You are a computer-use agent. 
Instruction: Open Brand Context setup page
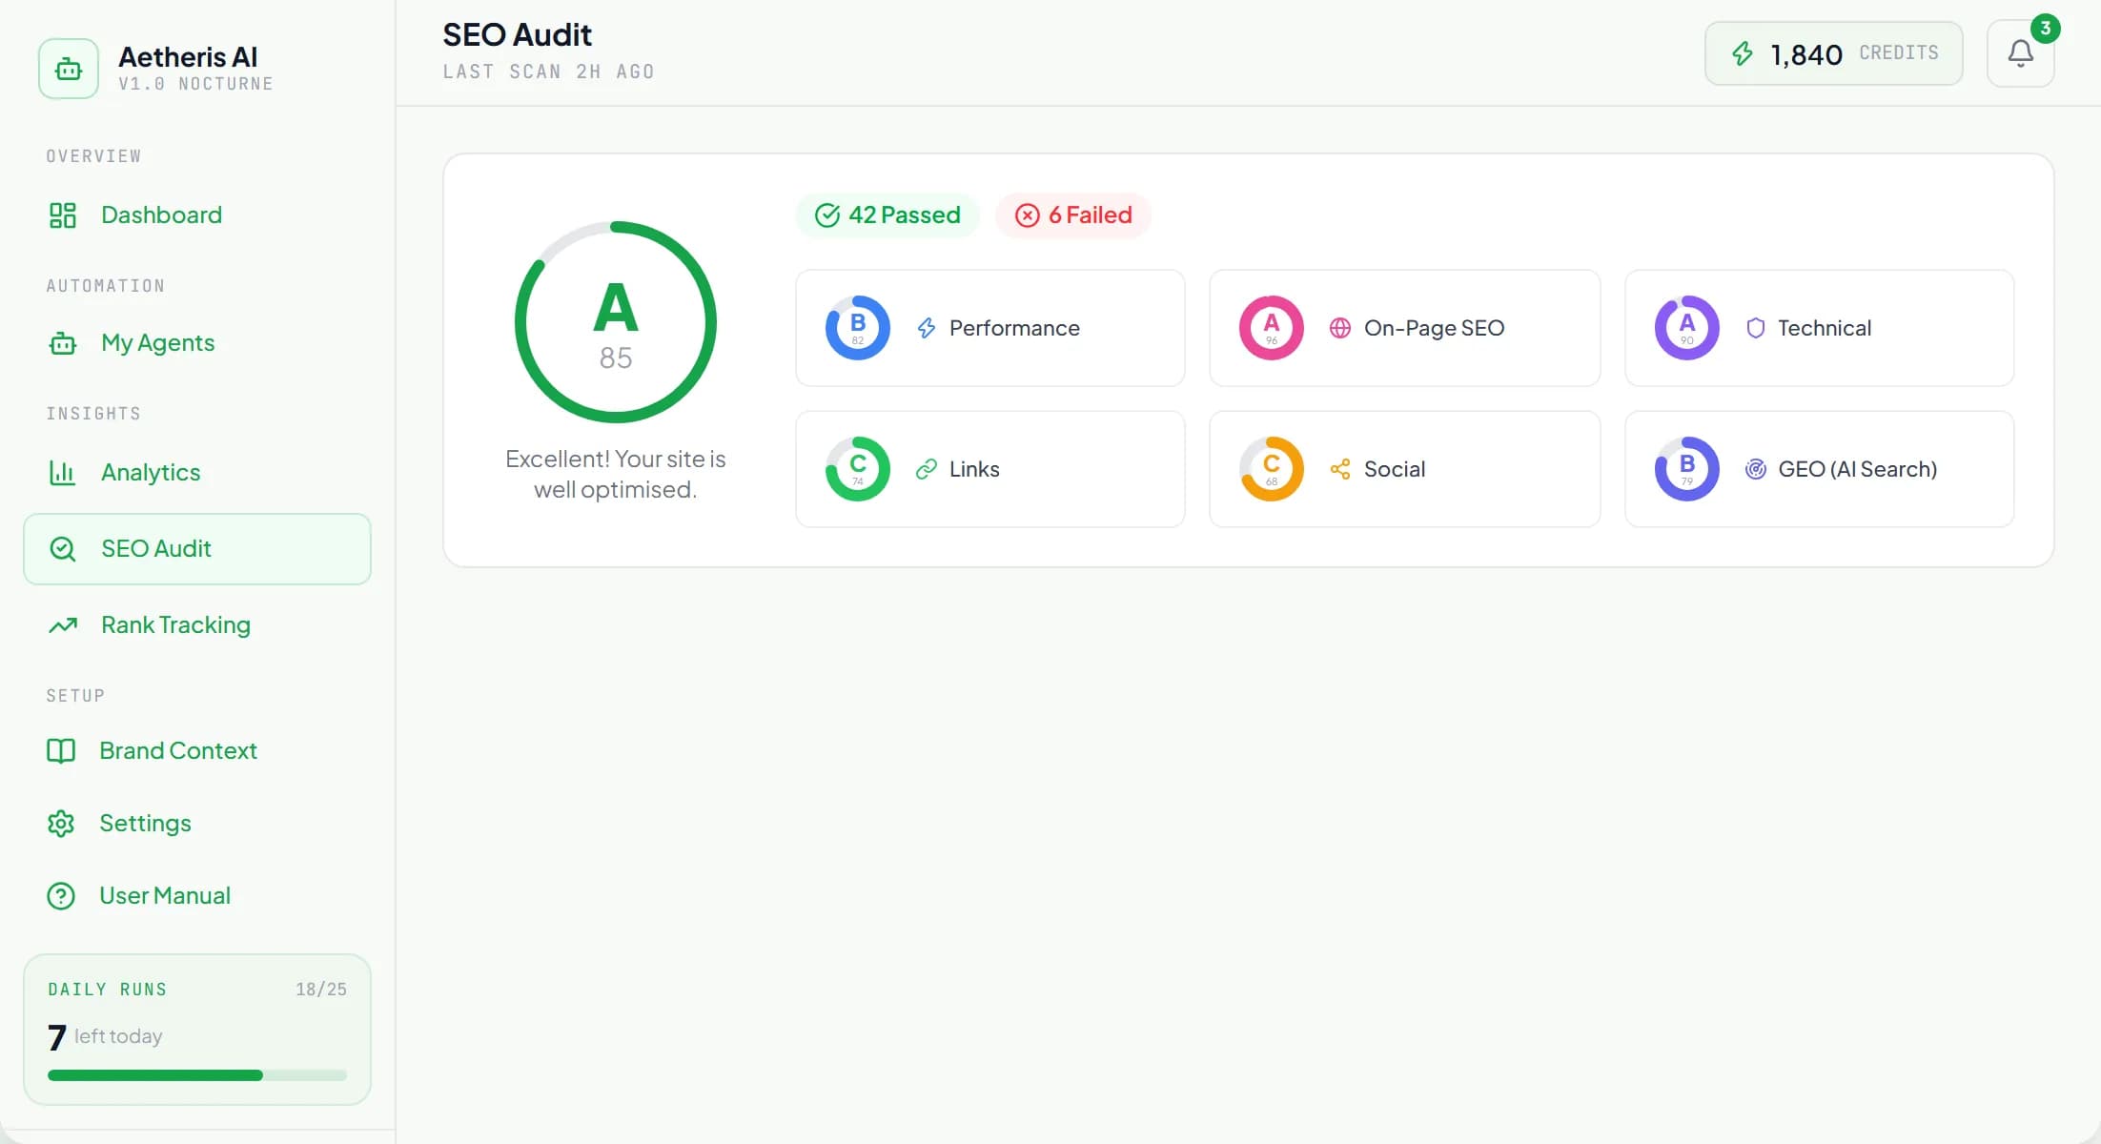point(197,751)
